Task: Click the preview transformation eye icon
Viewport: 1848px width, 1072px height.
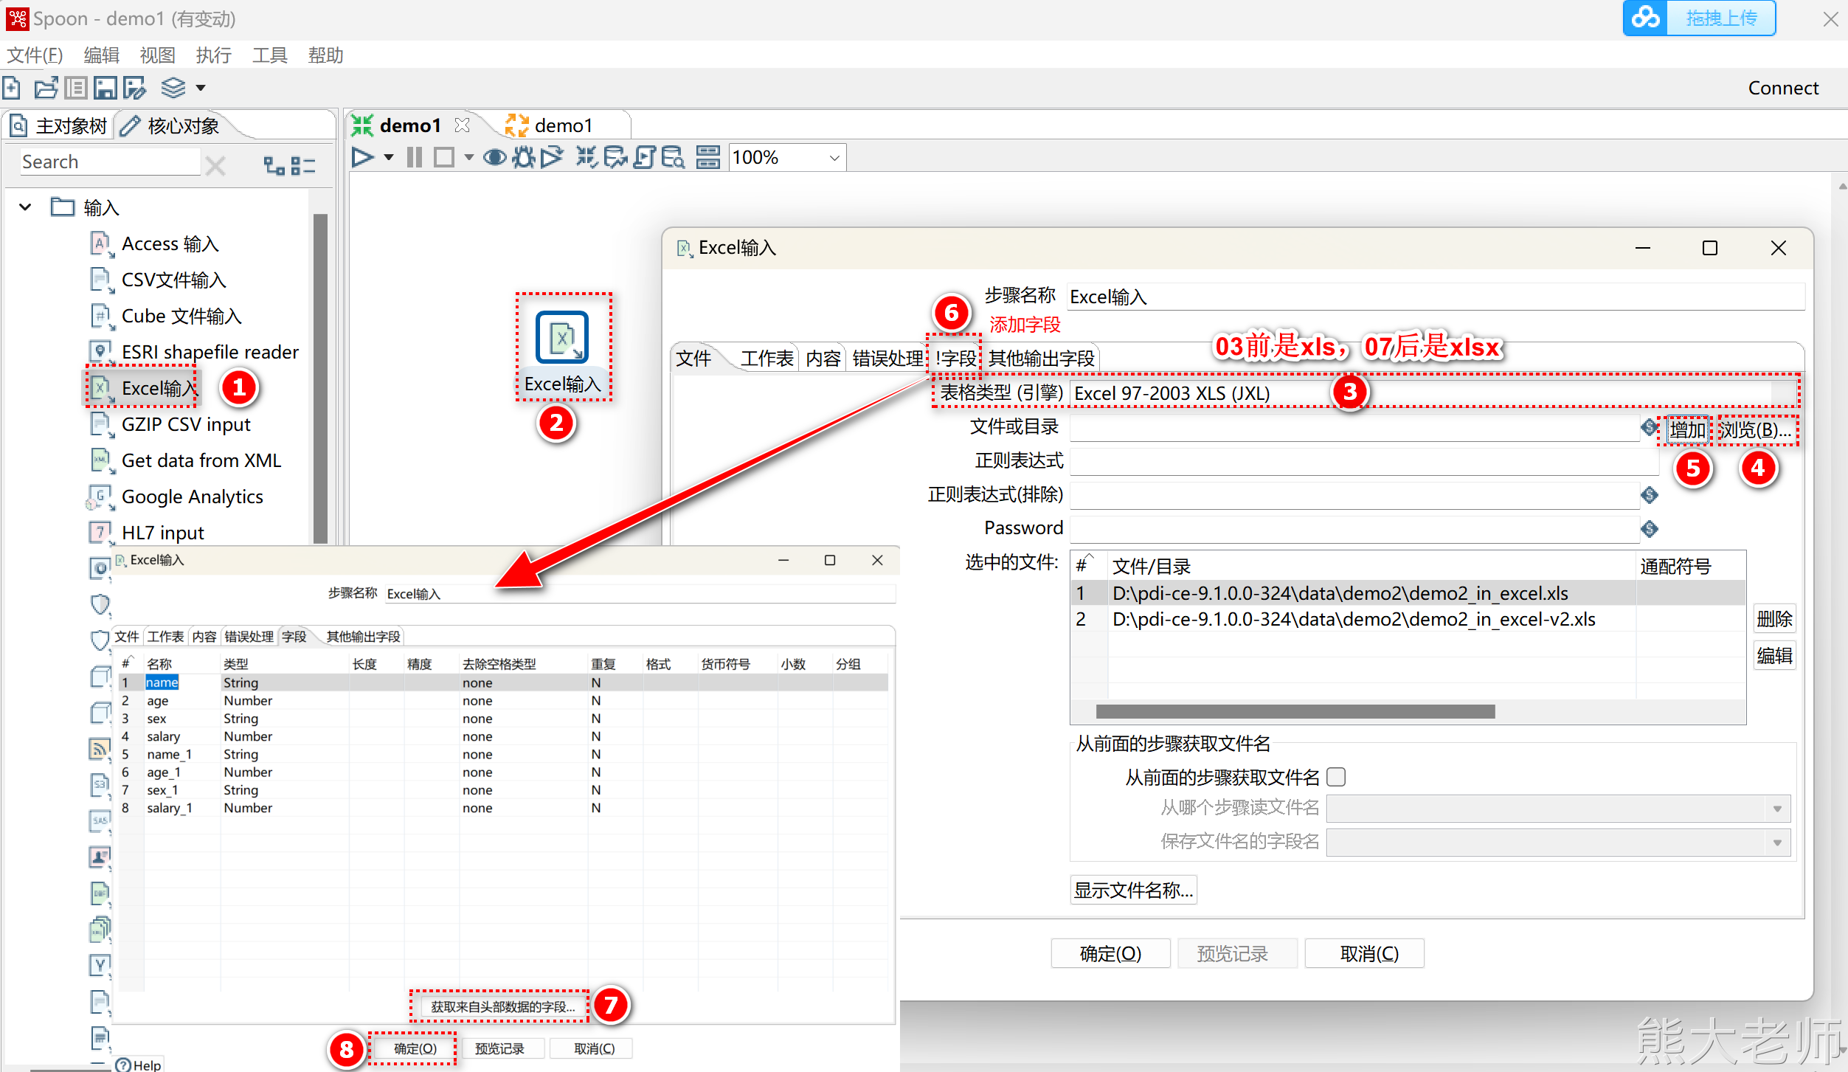Action: [x=494, y=157]
